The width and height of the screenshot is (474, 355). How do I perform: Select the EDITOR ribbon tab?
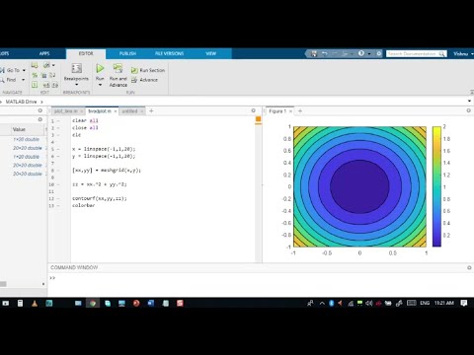[x=86, y=53]
